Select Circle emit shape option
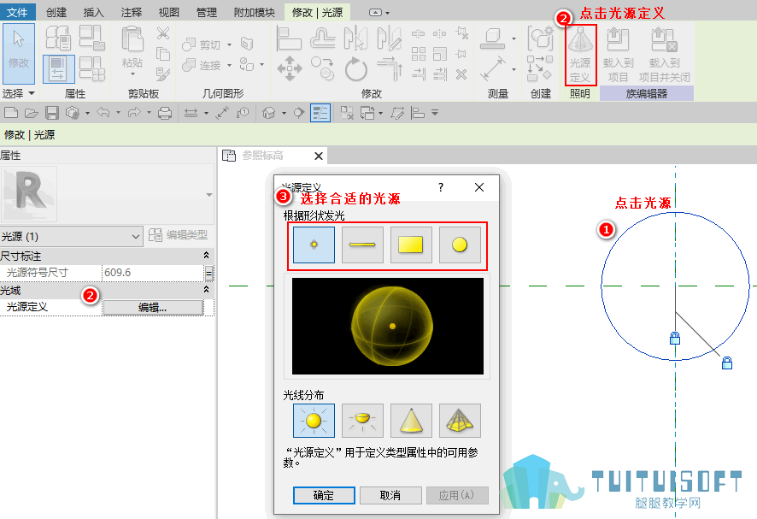Viewport: 757px width, 519px height. [x=460, y=245]
